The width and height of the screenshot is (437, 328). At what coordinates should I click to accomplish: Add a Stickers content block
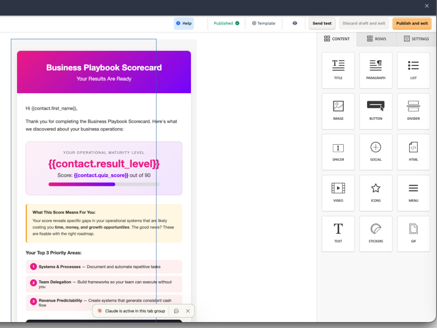point(376,234)
